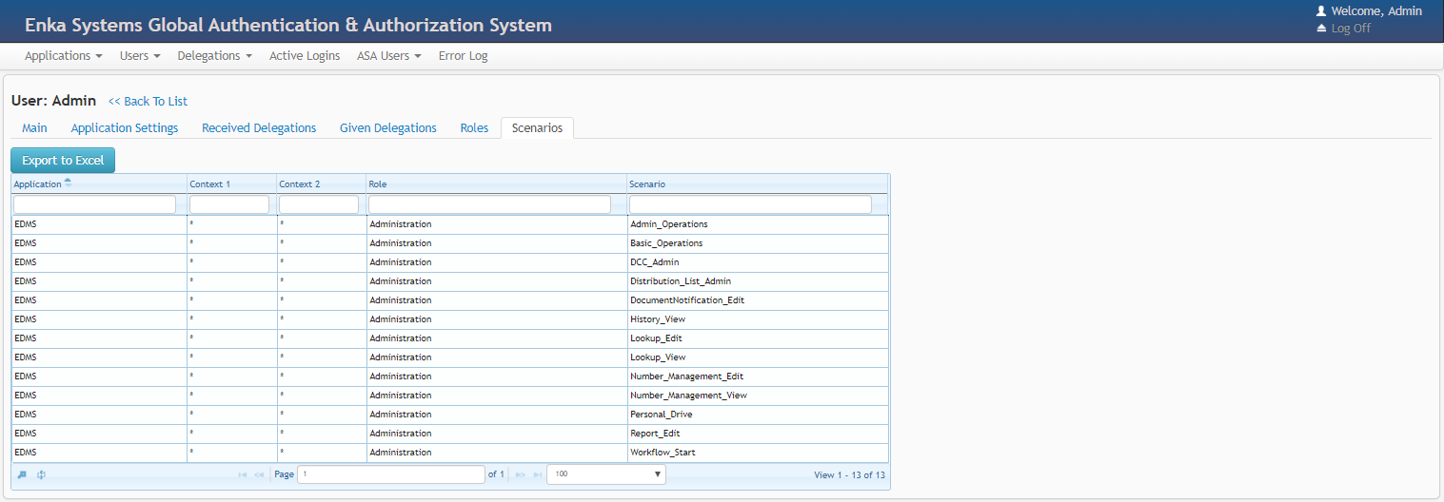The height and width of the screenshot is (502, 1444).
Task: Click the grid search pin icon in footer
Action: coord(23,474)
